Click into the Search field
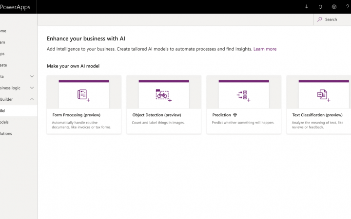Screen dimensions: 351x219 [x=332, y=19]
